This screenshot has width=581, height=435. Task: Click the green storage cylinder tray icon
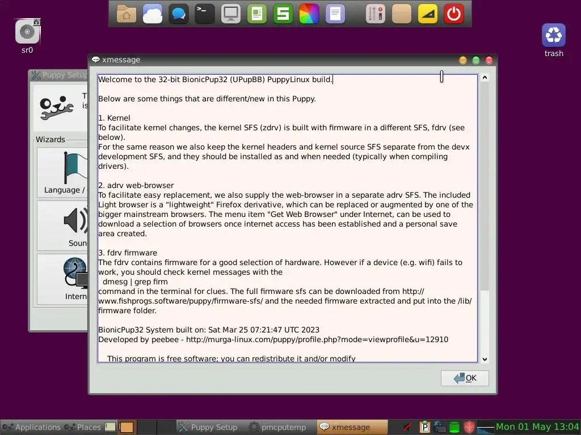click(454, 427)
